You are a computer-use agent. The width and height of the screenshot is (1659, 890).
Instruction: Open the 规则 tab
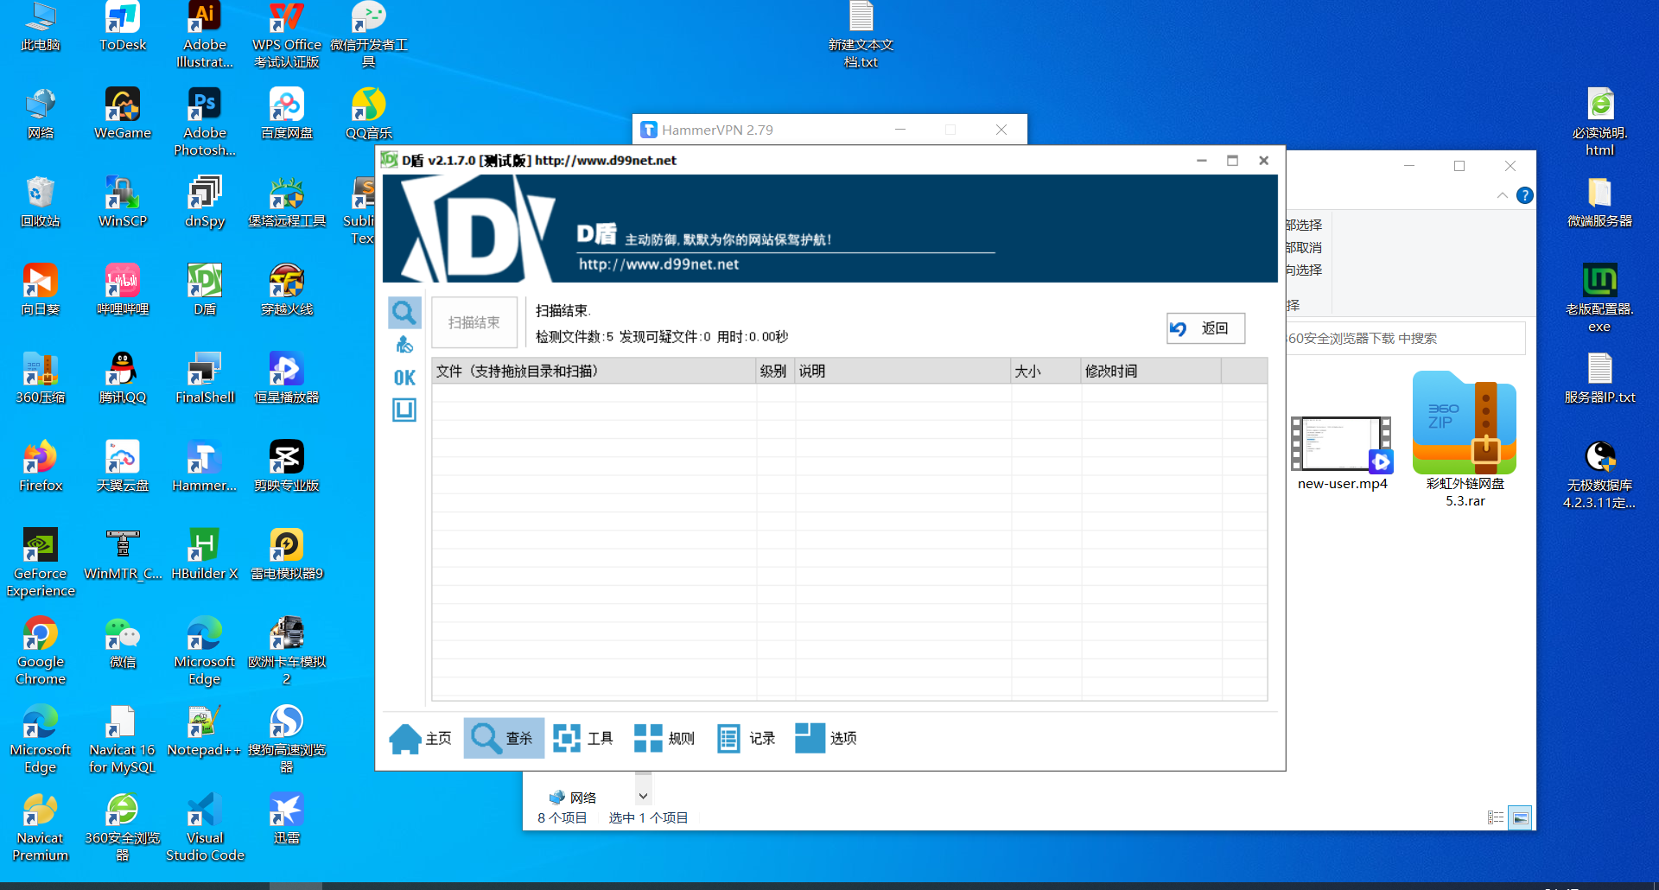click(664, 738)
